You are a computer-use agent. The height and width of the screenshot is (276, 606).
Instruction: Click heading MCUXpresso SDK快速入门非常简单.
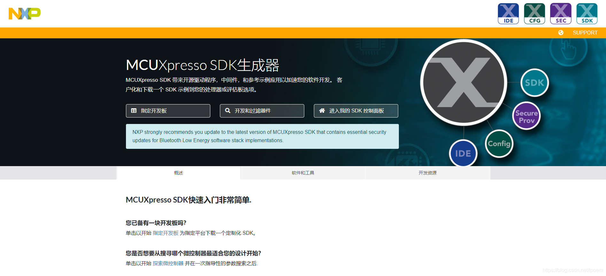(x=189, y=200)
